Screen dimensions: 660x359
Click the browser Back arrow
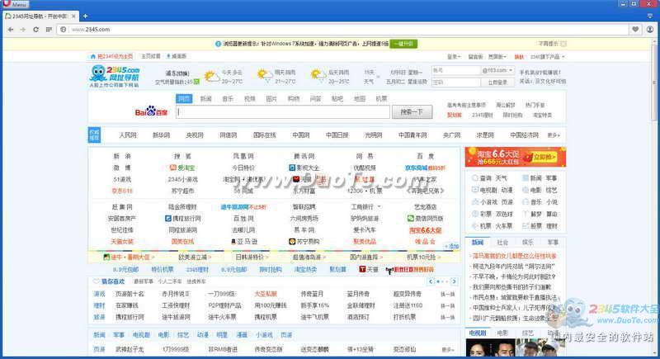point(11,30)
